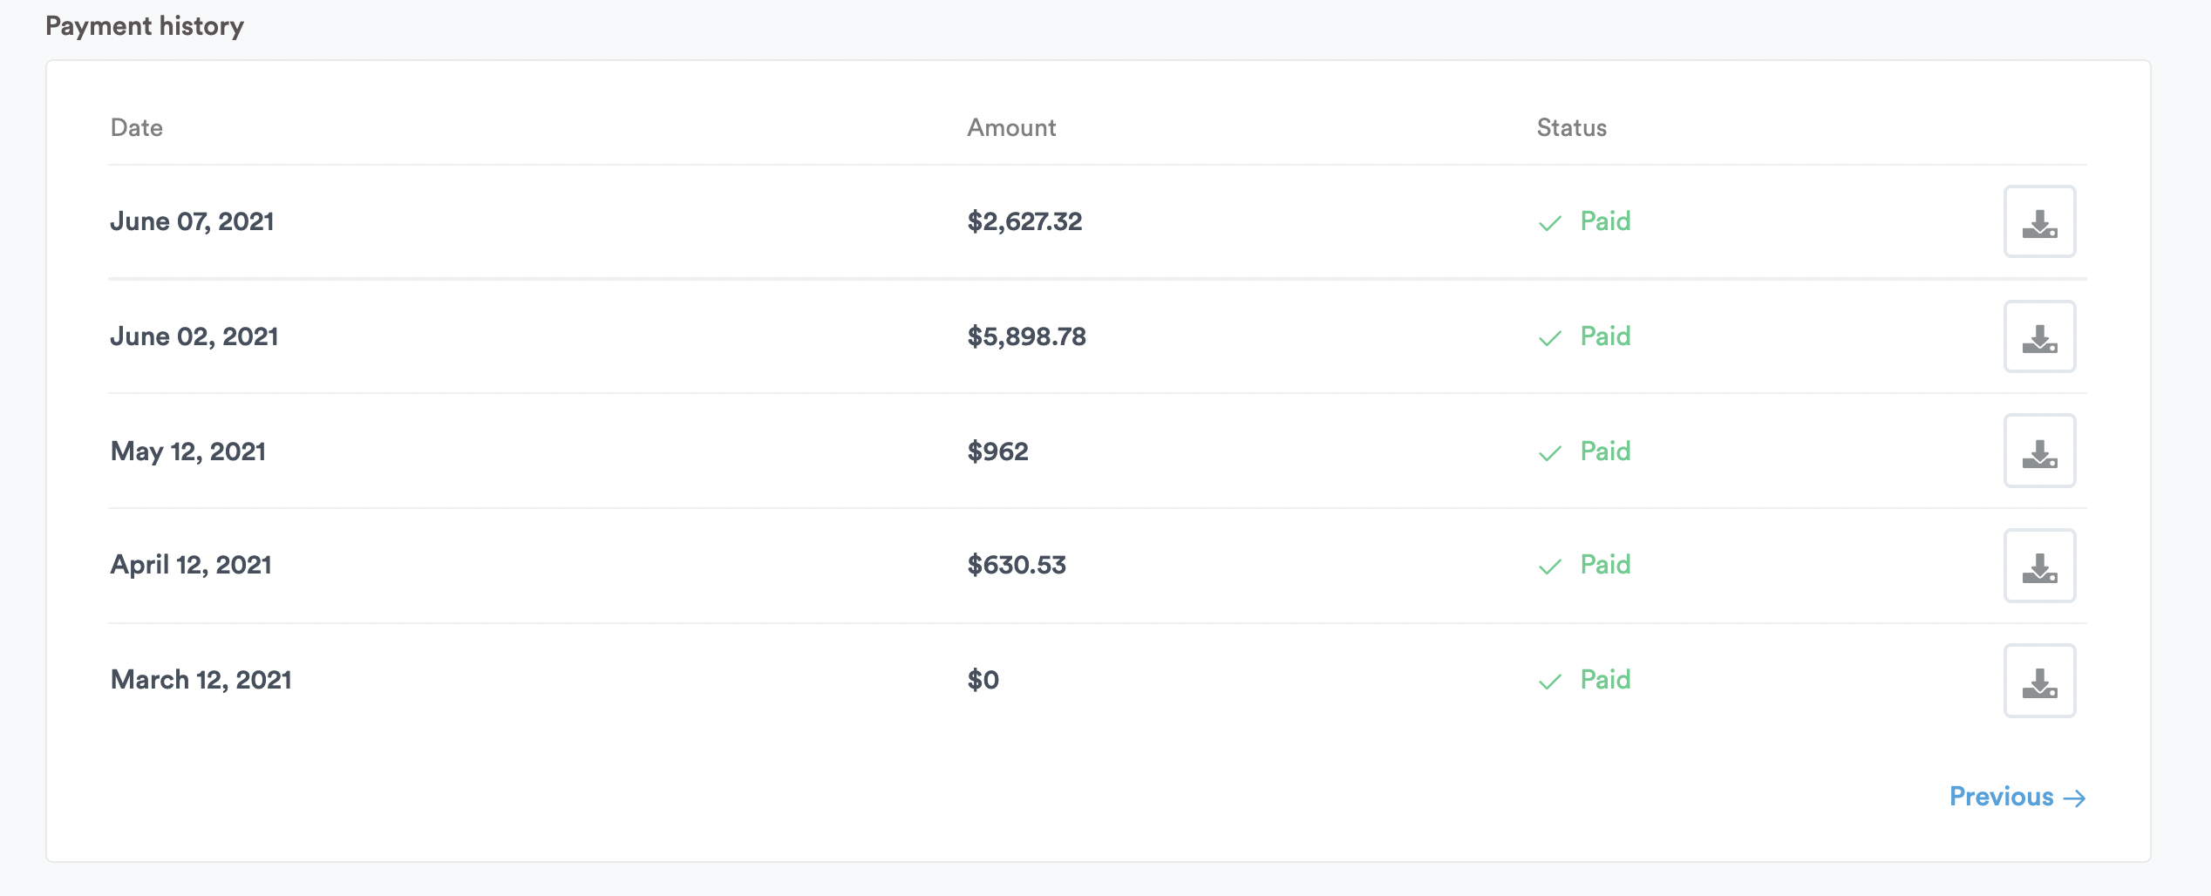Download the June 02, 2021 invoice
The height and width of the screenshot is (896, 2211).
(x=2039, y=336)
